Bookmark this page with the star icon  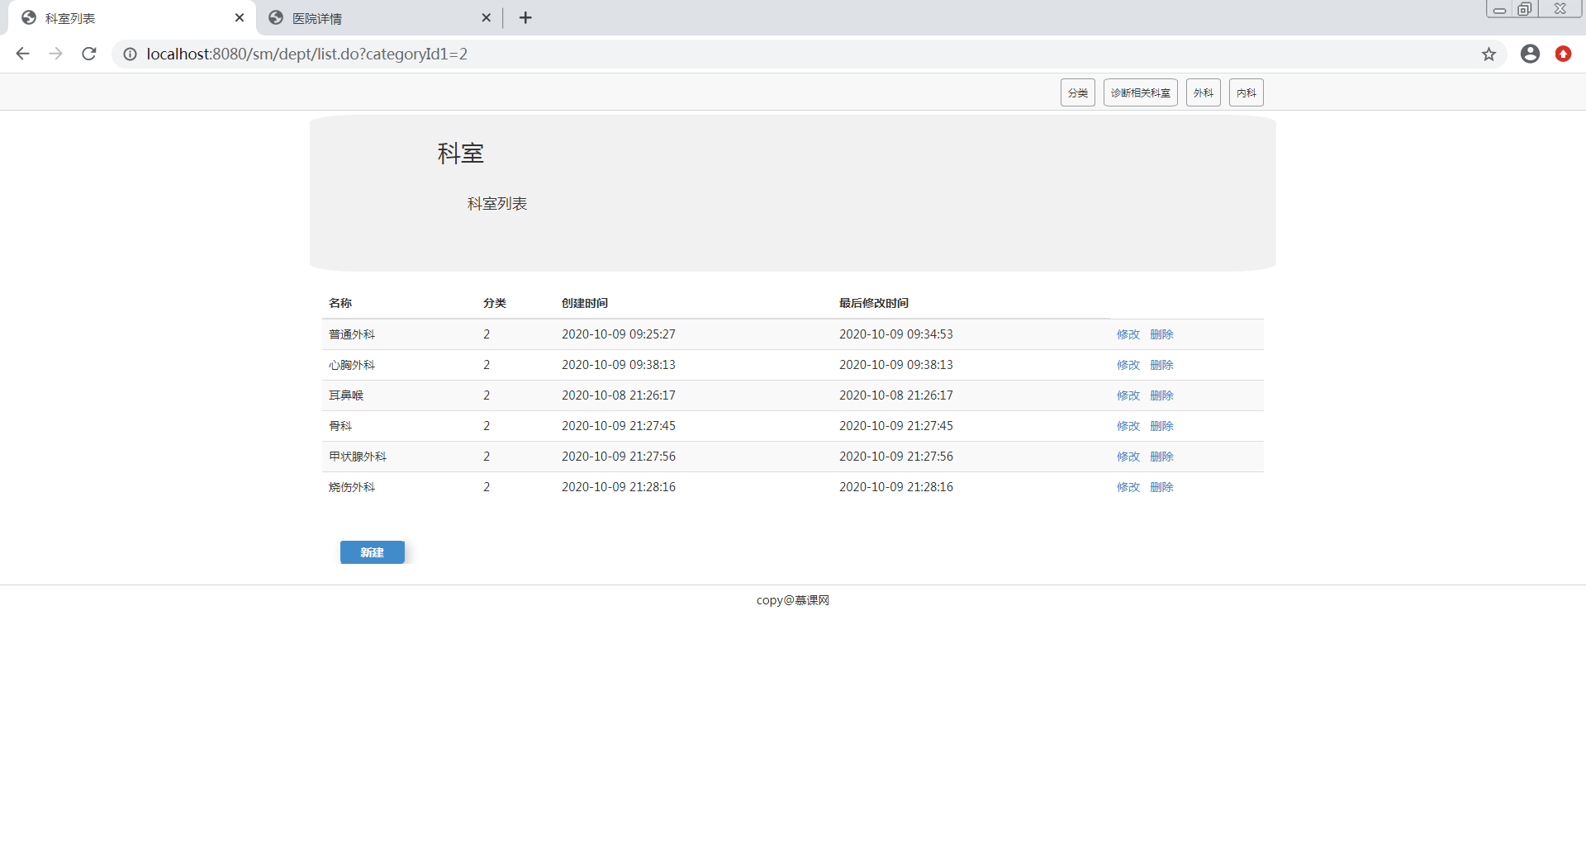pos(1489,54)
